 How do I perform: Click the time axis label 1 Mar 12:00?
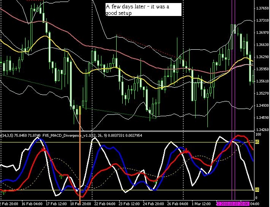click(x=201, y=204)
